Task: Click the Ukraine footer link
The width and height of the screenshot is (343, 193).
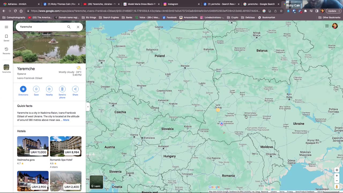Action: pos(274,192)
